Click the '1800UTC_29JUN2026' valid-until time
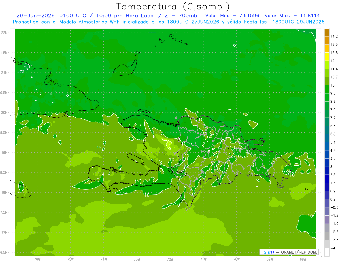The width and height of the screenshot is (340, 263). click(x=298, y=22)
